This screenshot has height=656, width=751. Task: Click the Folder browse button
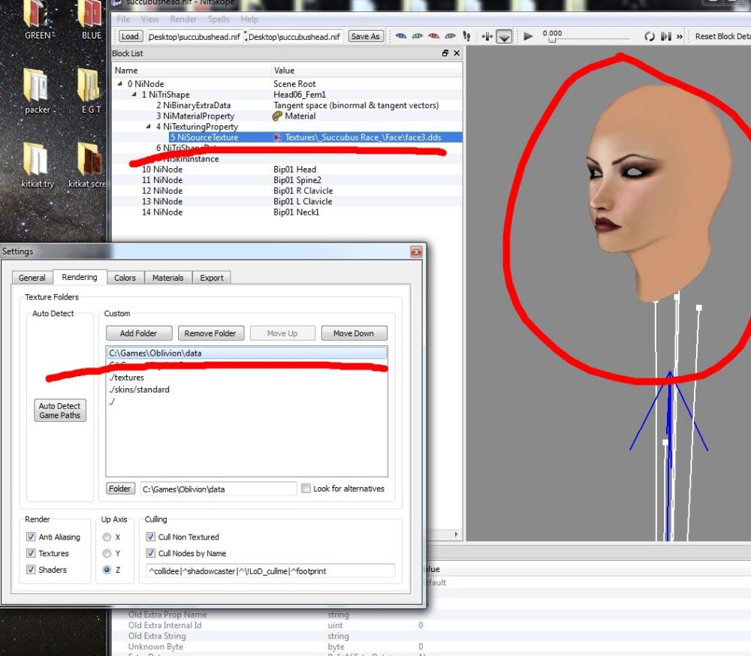click(119, 489)
